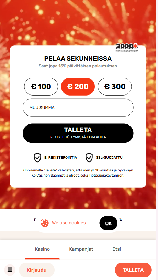
Task: Click the shield icon beside SSL-suojattu
Action: [x=89, y=158]
